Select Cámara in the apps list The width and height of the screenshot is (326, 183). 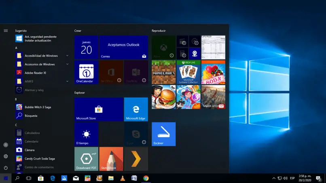(30, 149)
